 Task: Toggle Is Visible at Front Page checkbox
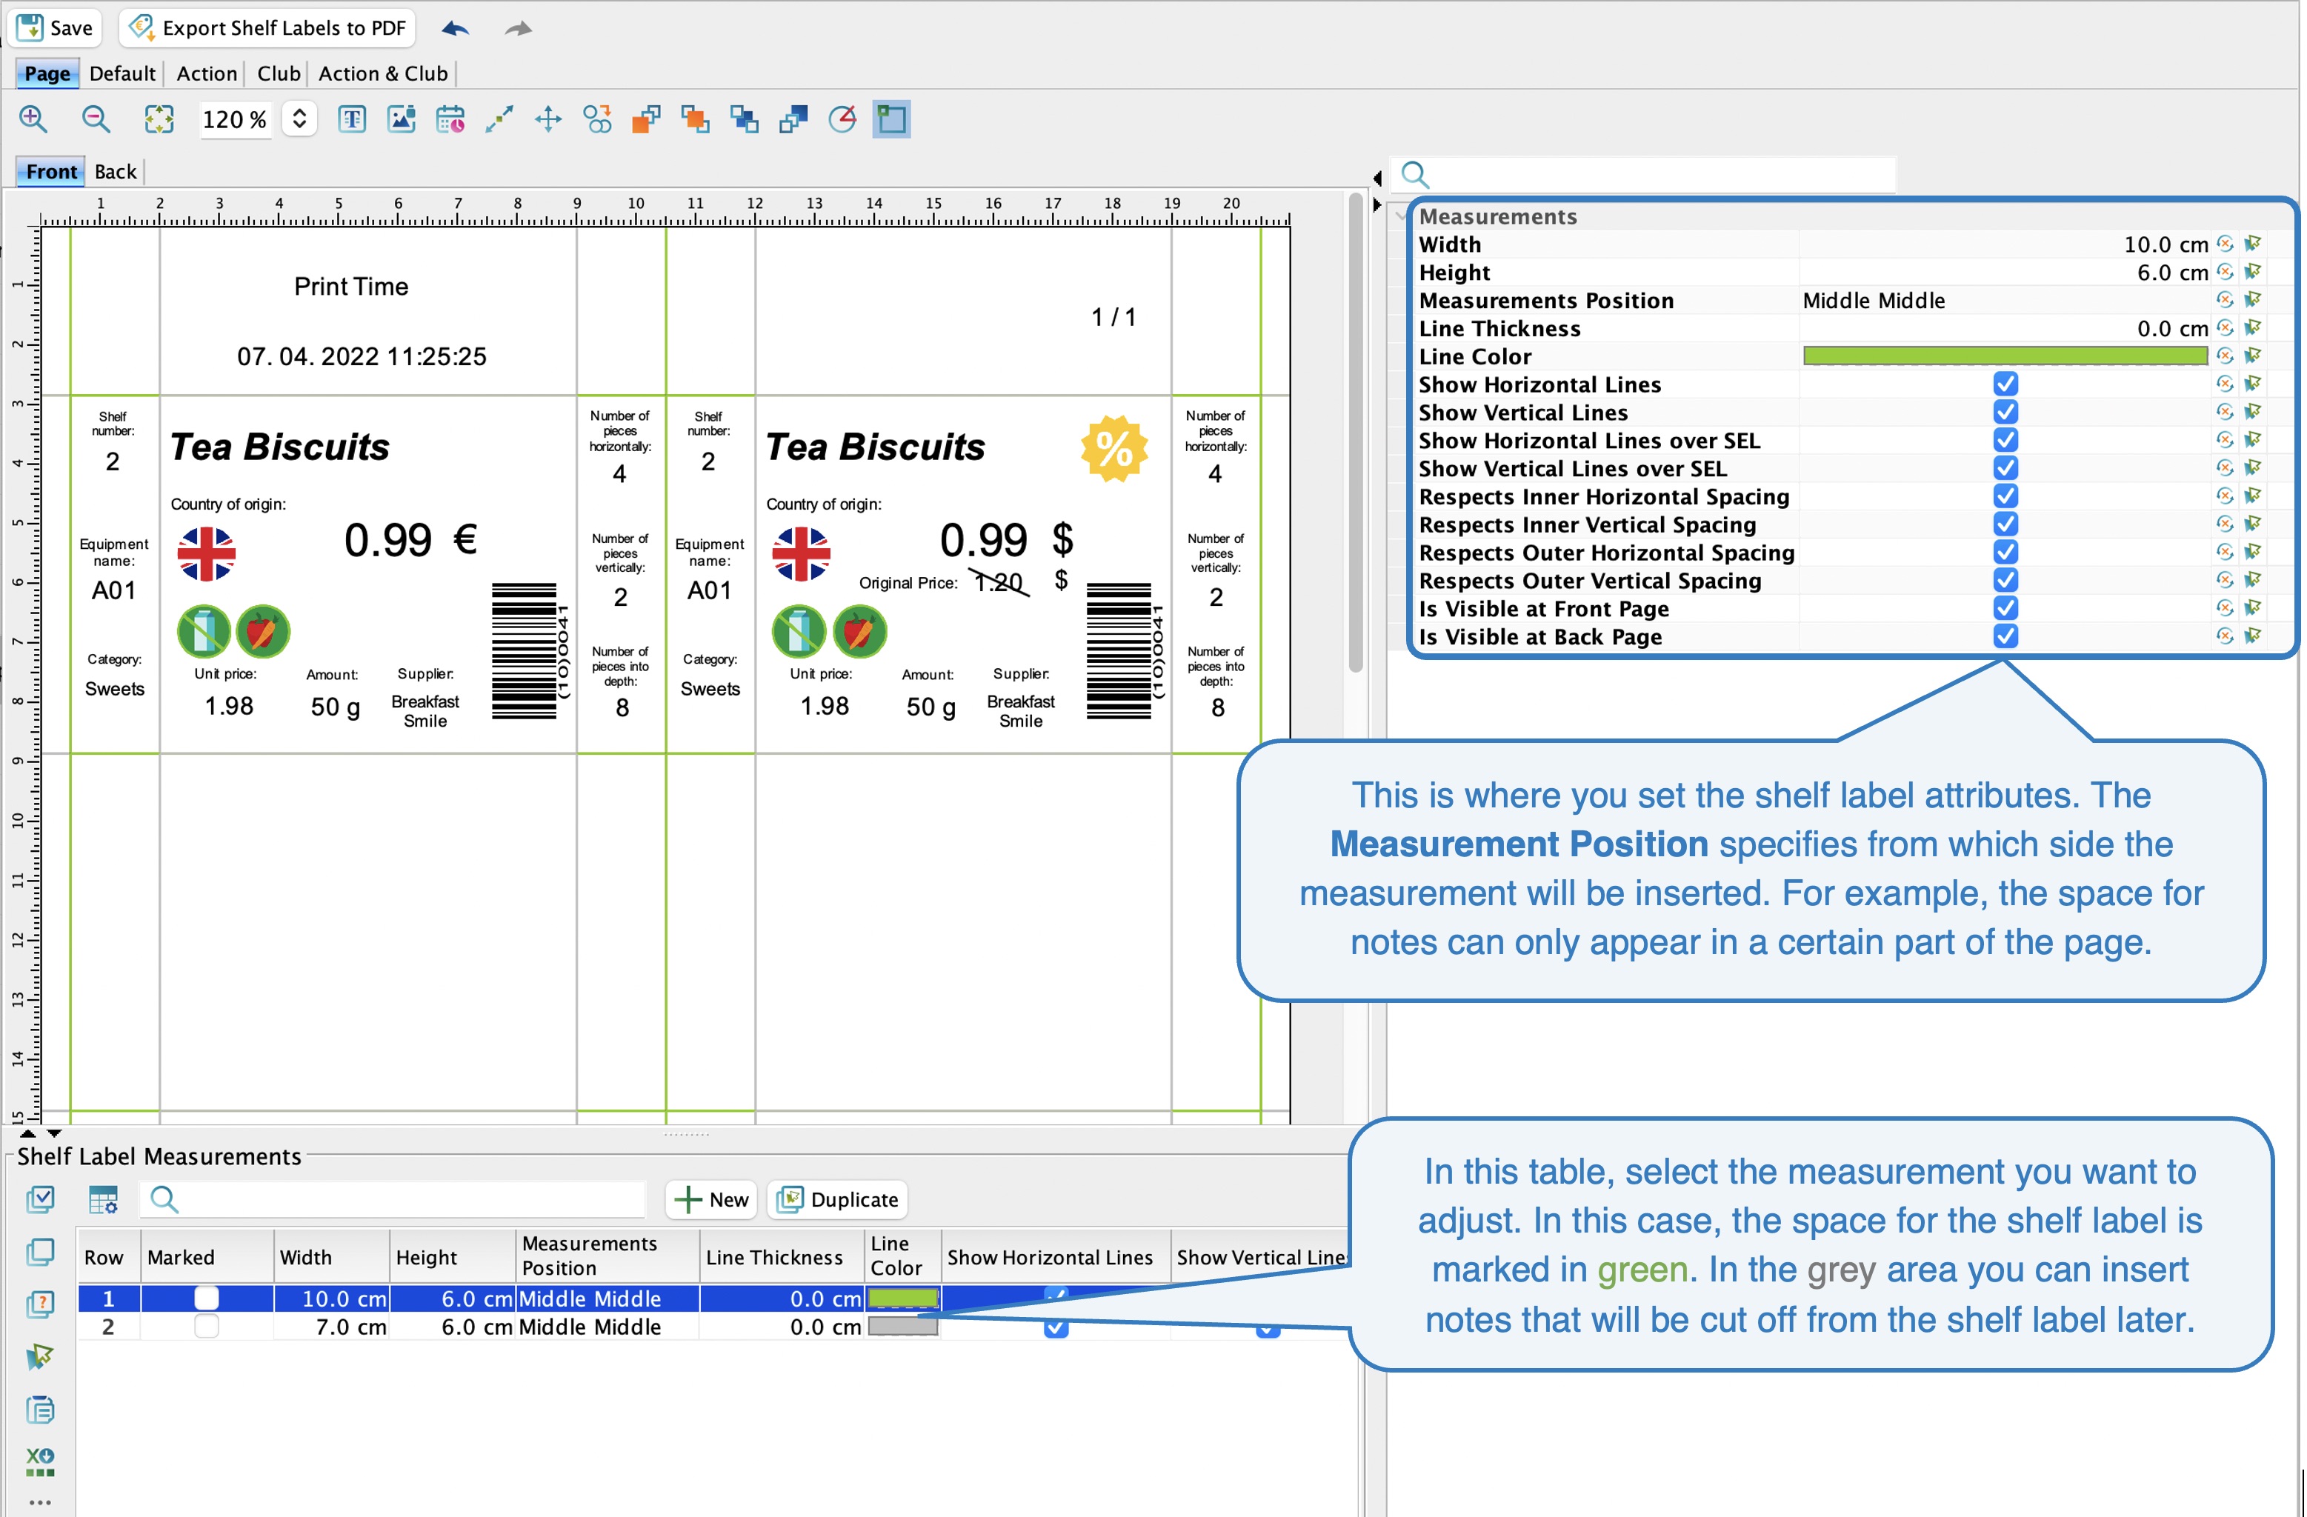pyautogui.click(x=2006, y=610)
